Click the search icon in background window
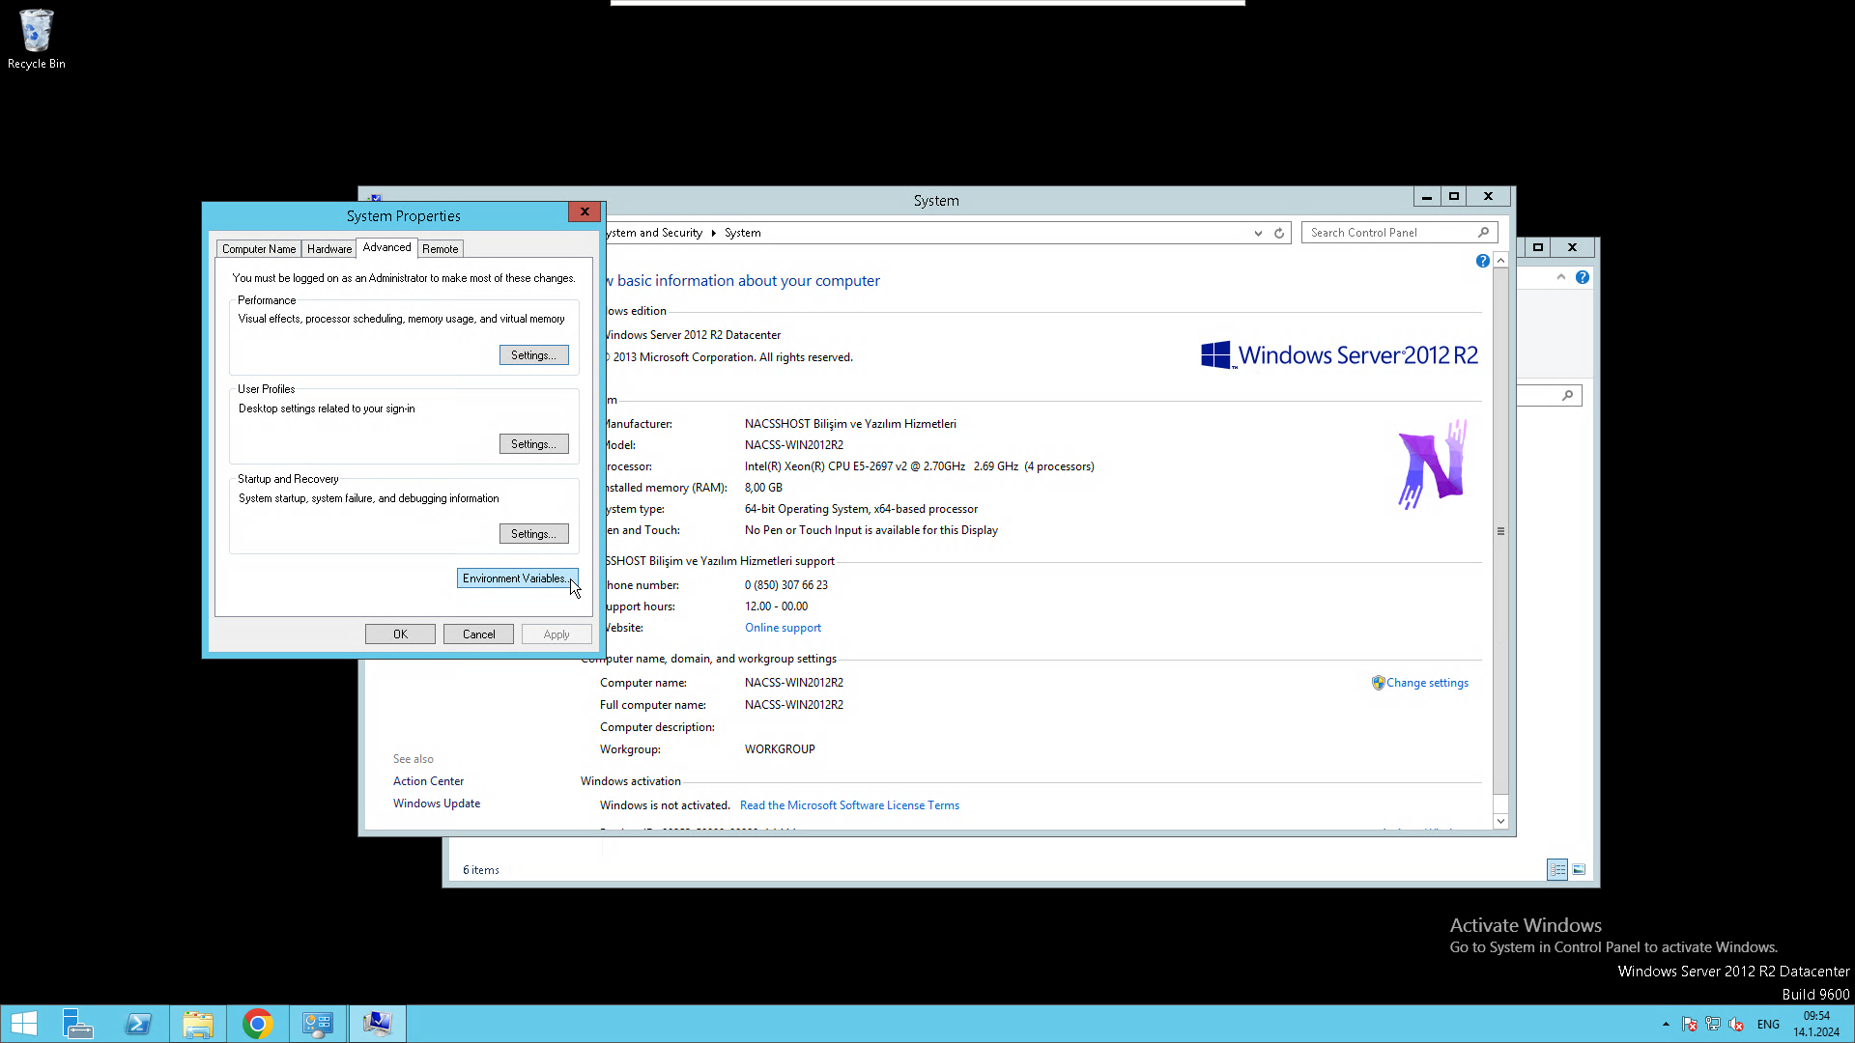1855x1043 pixels. click(1567, 395)
